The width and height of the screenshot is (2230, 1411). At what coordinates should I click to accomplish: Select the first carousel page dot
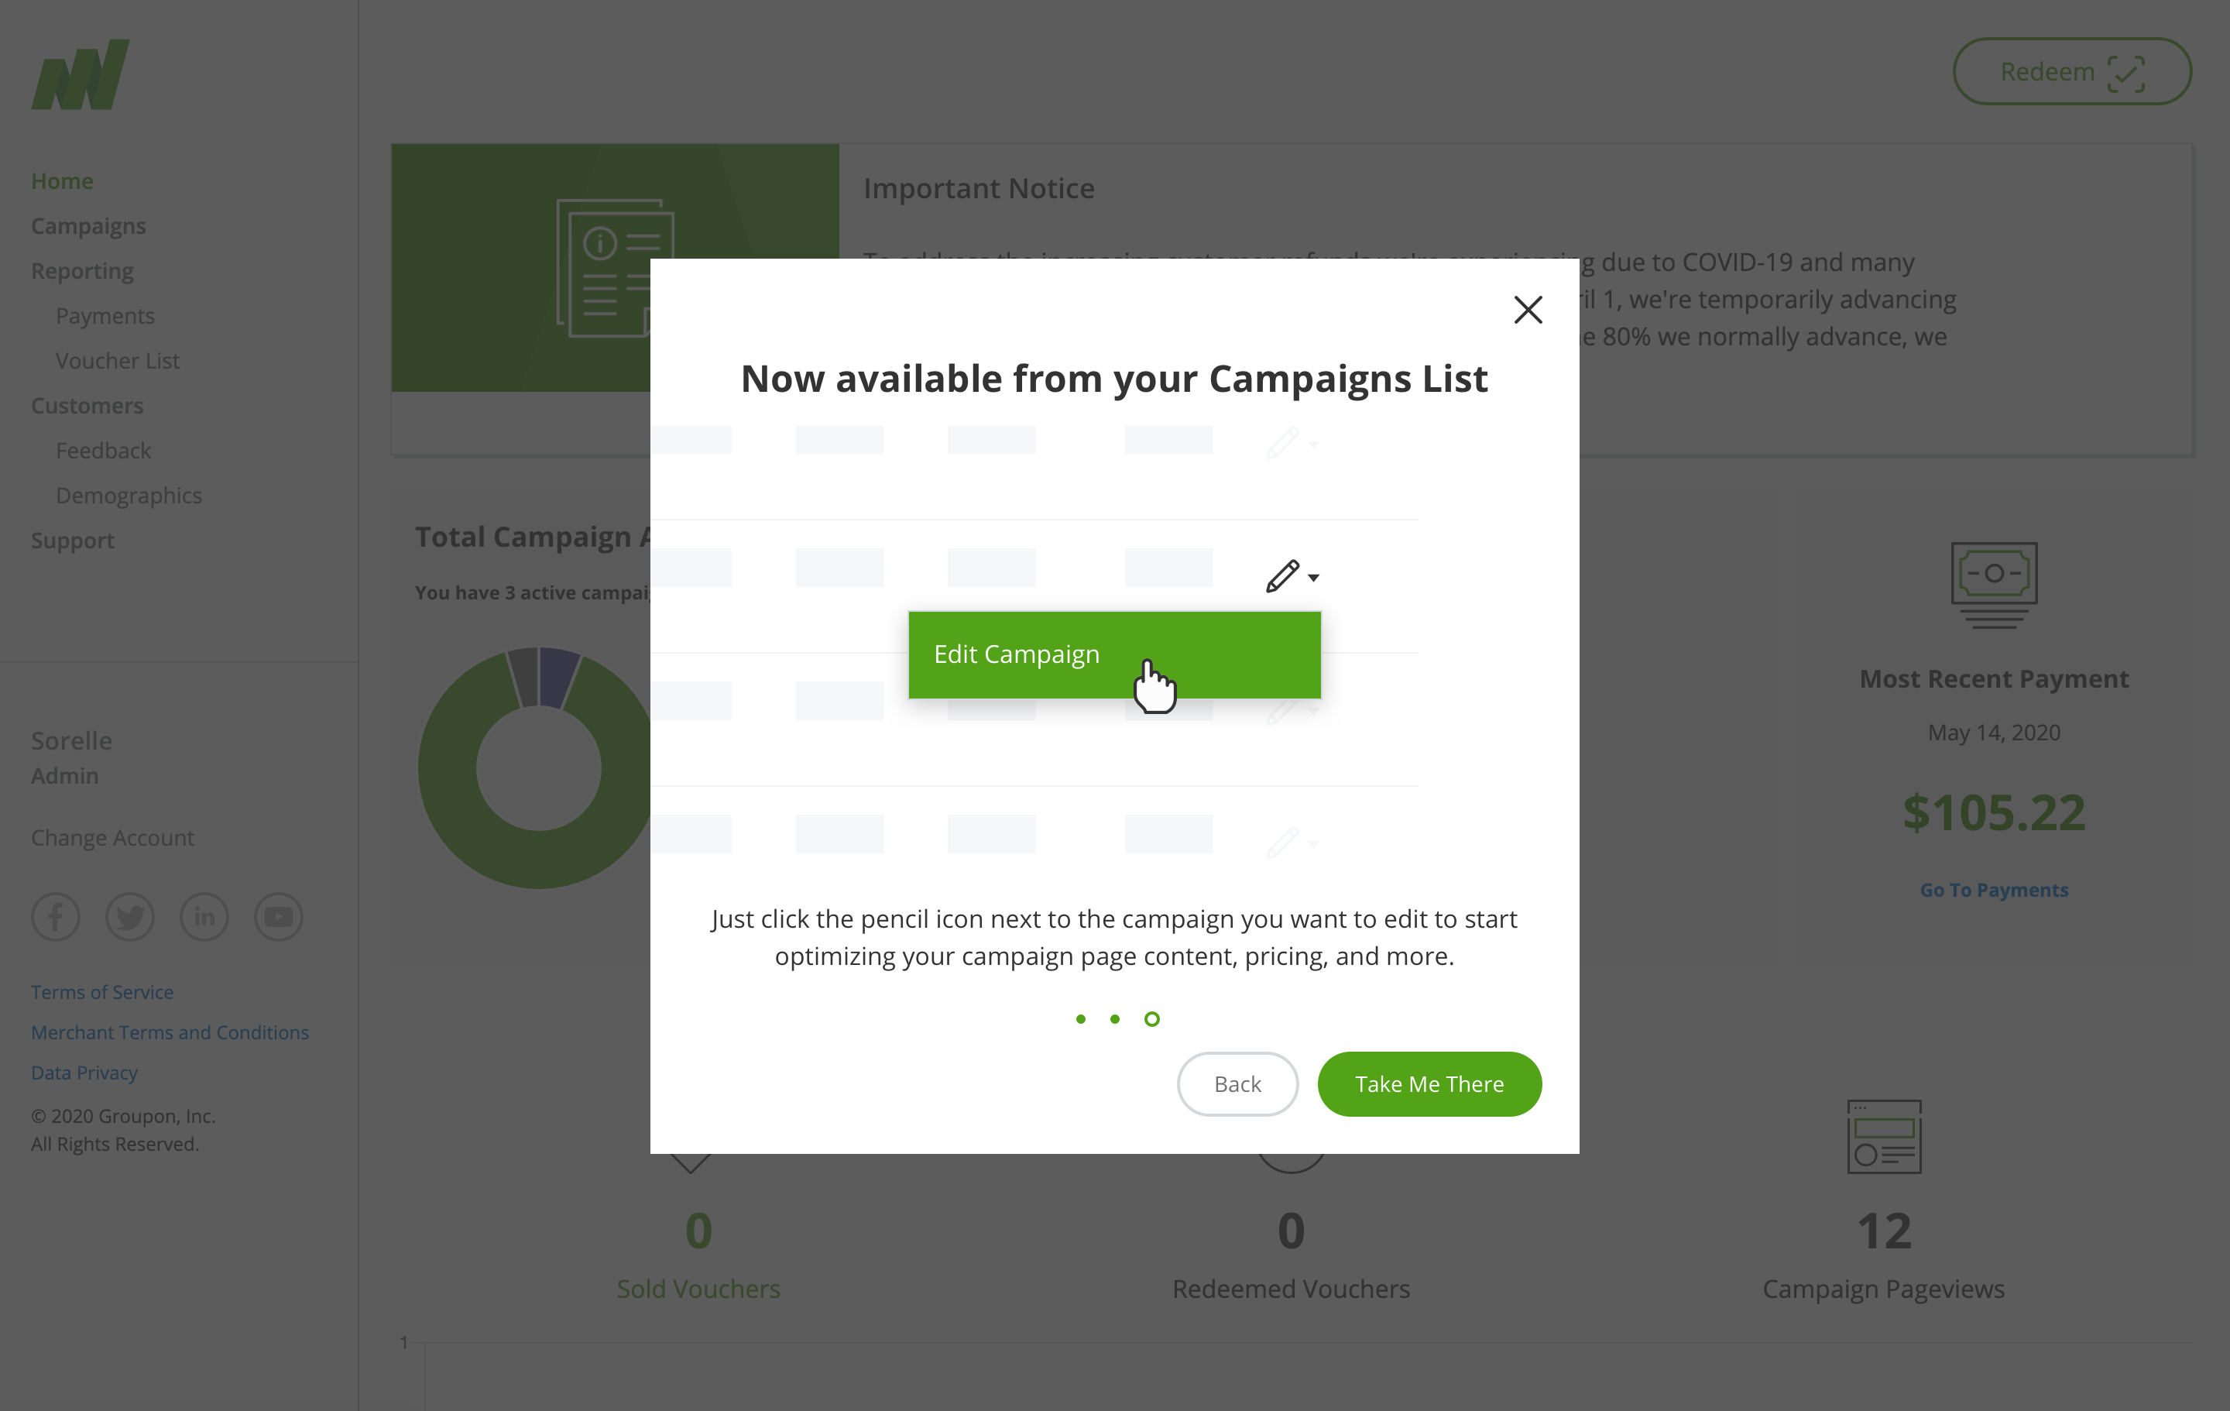tap(1080, 1019)
